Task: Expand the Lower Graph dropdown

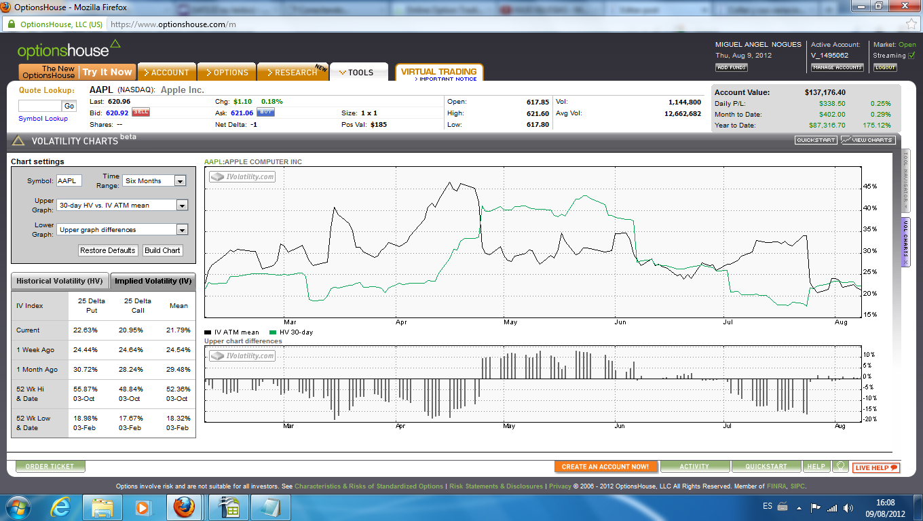Action: click(x=181, y=230)
